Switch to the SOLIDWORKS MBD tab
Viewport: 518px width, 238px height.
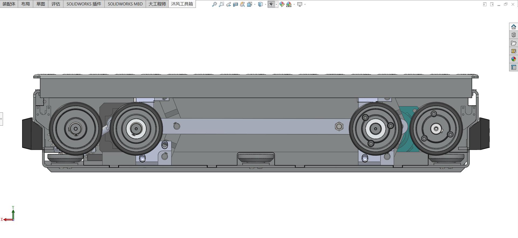tap(125, 4)
